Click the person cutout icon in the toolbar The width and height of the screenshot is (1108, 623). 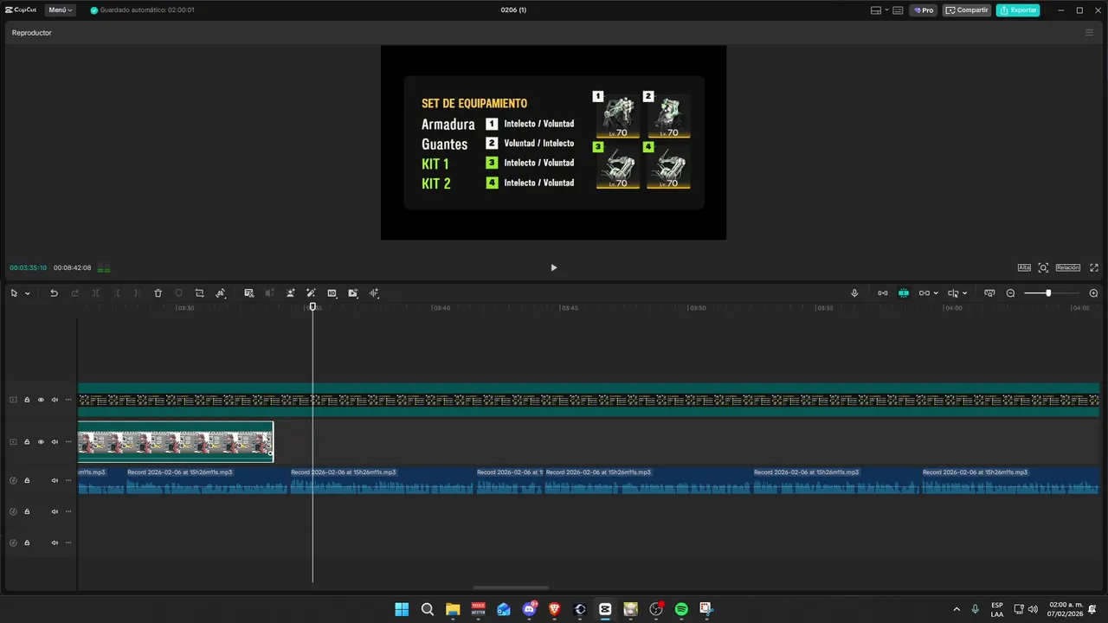(x=290, y=293)
